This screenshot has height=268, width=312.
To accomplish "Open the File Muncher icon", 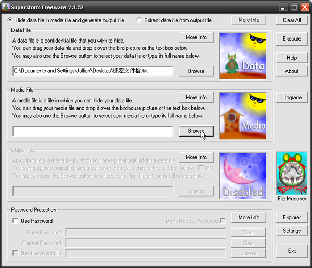I will coord(292,173).
